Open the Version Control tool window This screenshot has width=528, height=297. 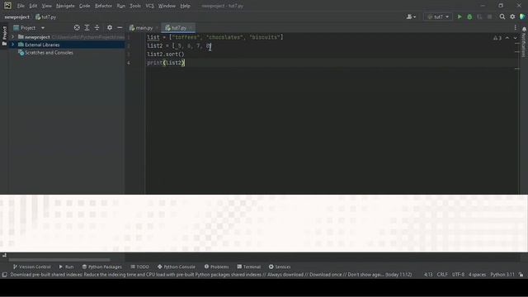point(32,266)
